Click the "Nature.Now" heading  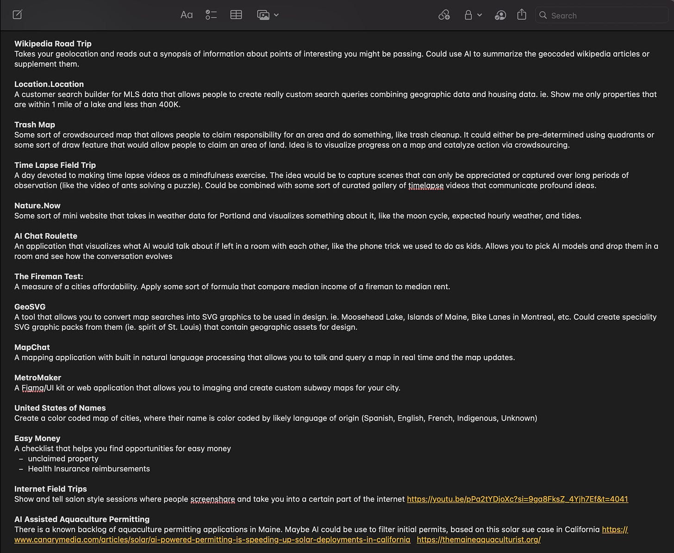[x=37, y=205]
